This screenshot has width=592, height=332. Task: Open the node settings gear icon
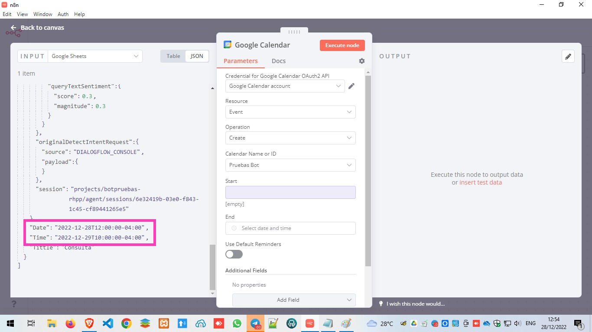362,61
